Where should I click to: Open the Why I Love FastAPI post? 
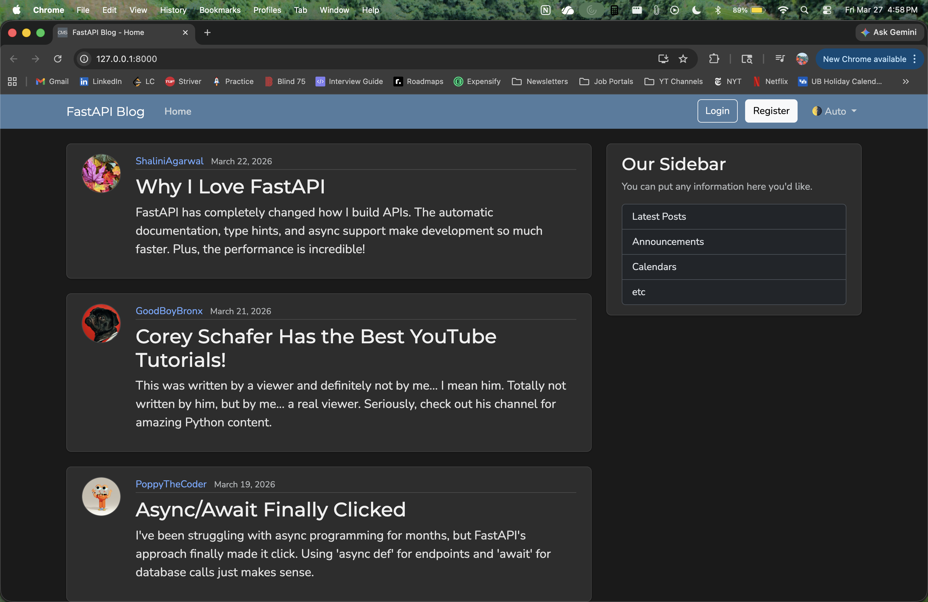click(230, 187)
